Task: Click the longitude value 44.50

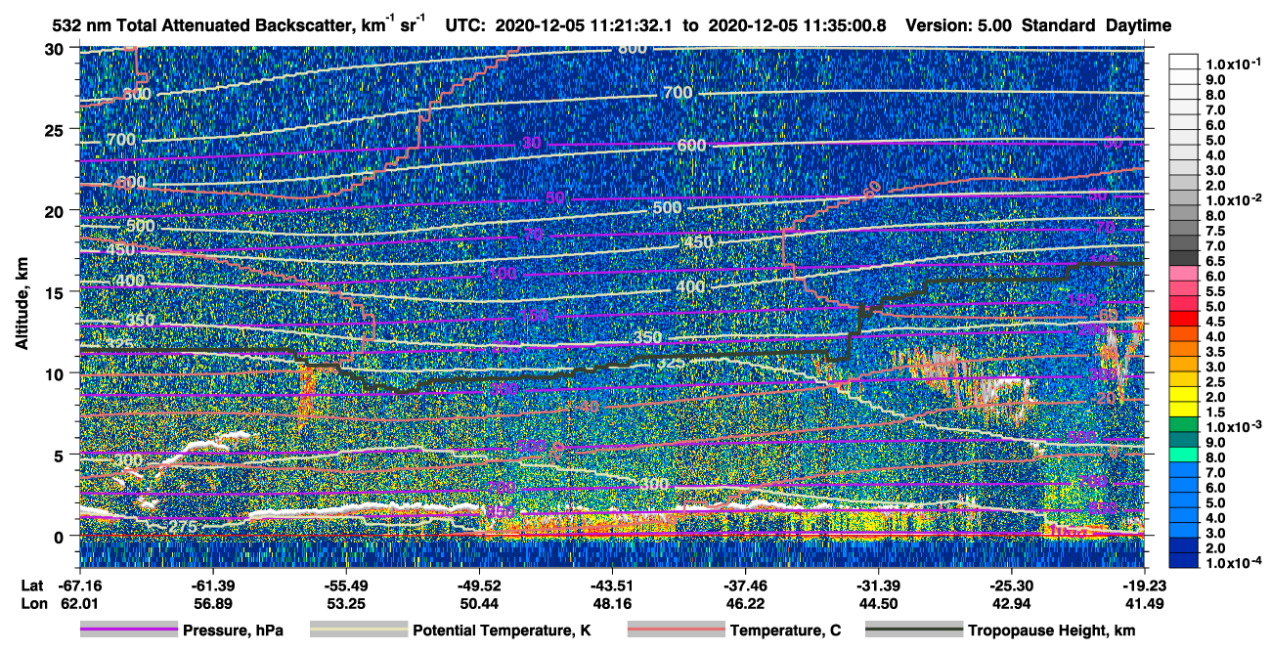Action: [878, 603]
